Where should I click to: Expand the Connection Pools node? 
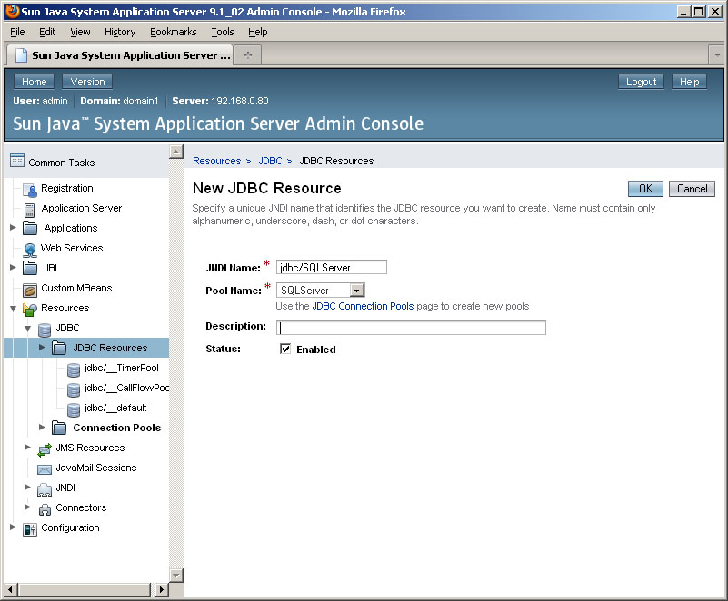click(42, 427)
